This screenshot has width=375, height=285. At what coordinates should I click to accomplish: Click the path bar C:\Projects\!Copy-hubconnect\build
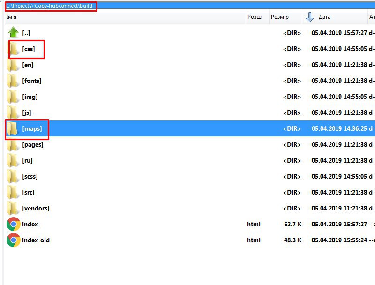(190, 6)
